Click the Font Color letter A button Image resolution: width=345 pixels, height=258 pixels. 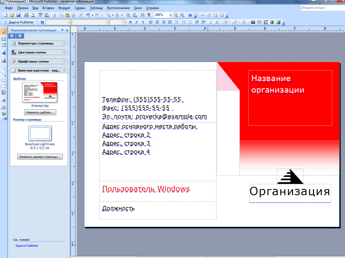point(244,22)
